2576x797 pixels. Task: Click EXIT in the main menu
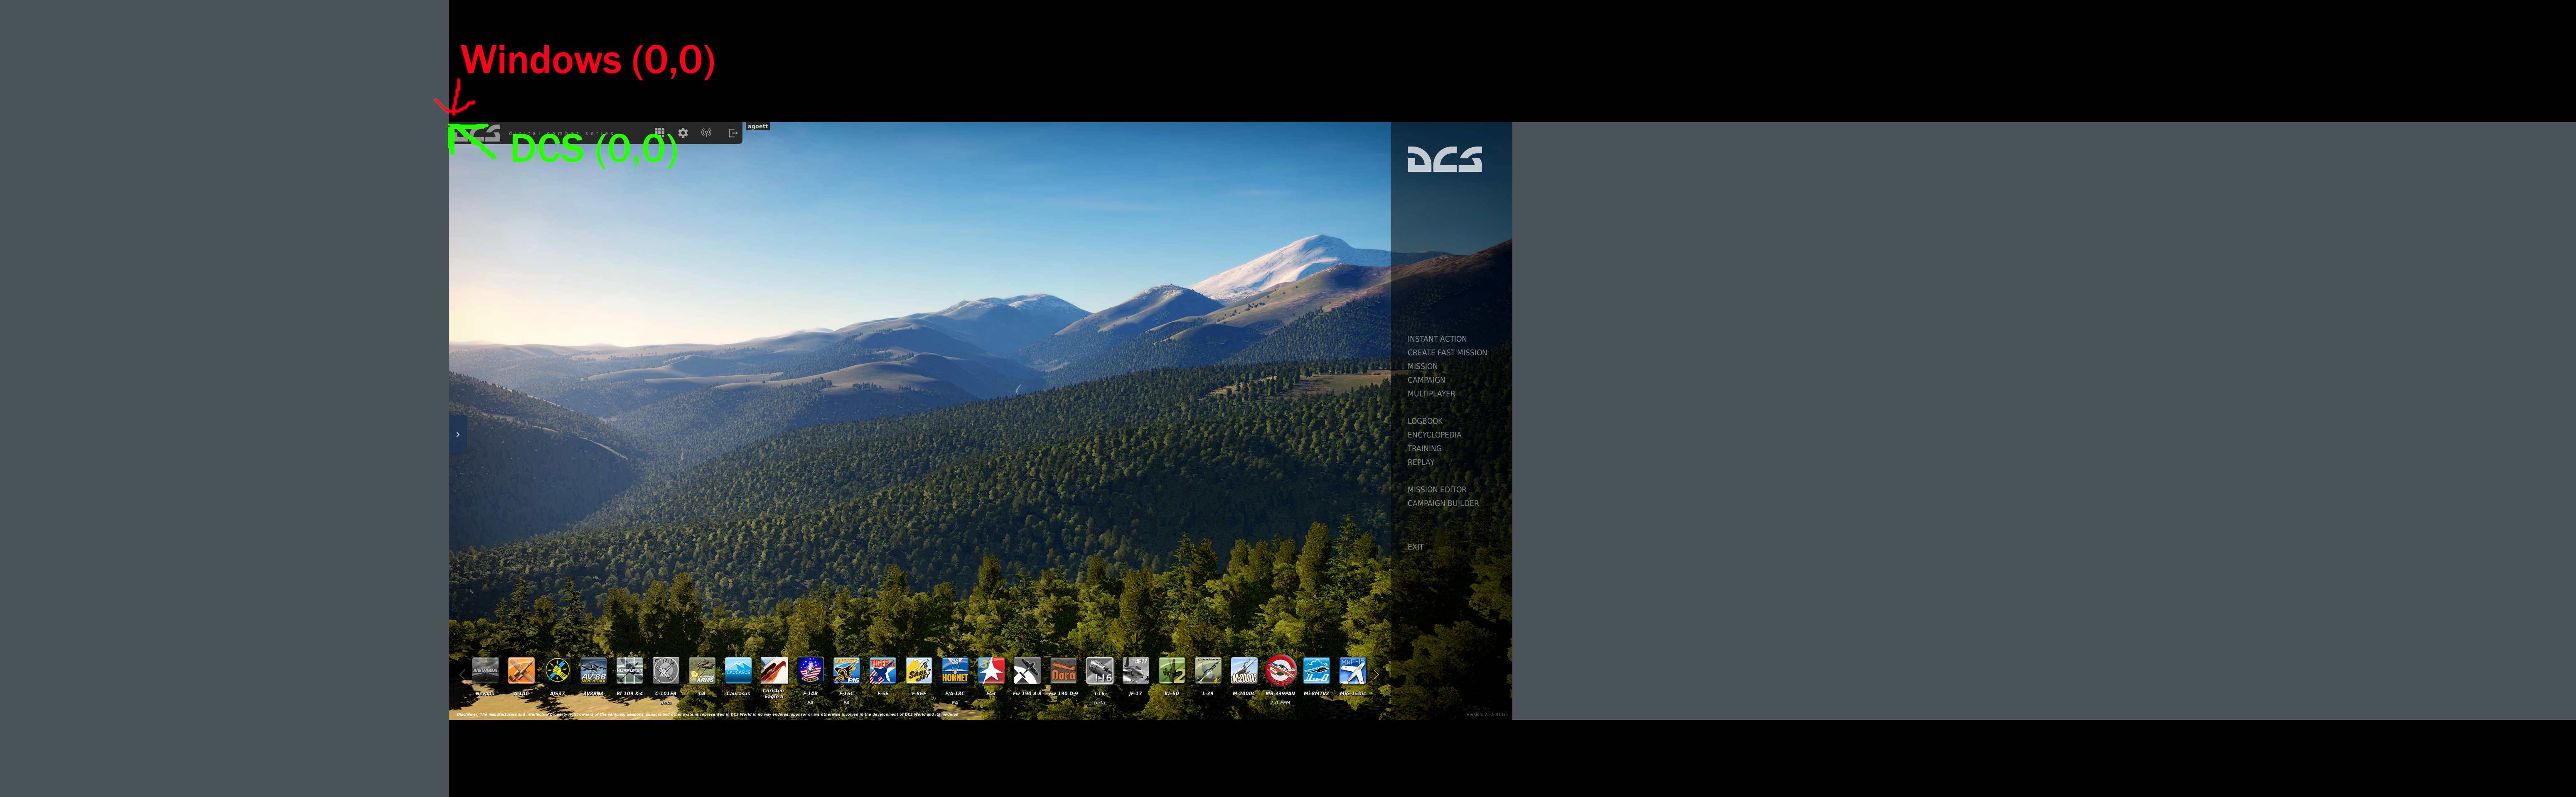(1415, 547)
